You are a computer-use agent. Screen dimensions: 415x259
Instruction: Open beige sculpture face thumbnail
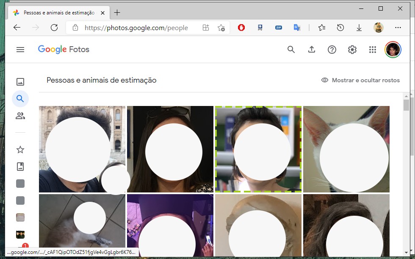258,226
